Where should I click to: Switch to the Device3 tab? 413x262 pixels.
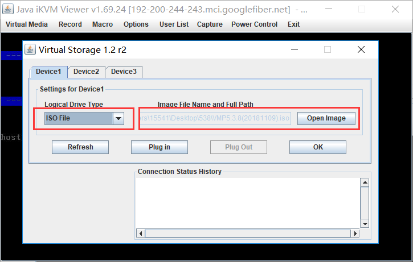[124, 72]
